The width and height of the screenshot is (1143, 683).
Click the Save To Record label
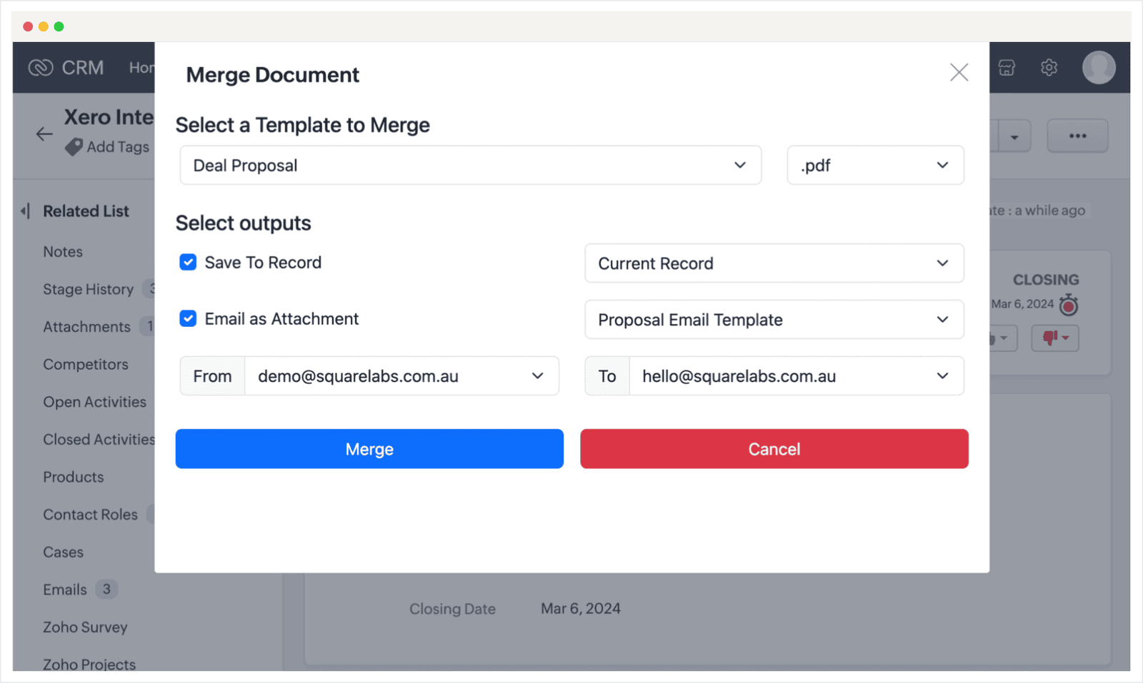tap(263, 263)
